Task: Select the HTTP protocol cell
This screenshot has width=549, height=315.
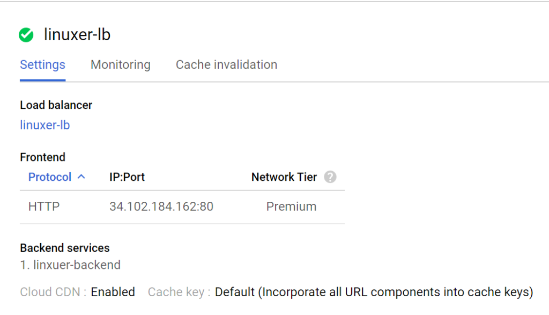Action: 44,207
